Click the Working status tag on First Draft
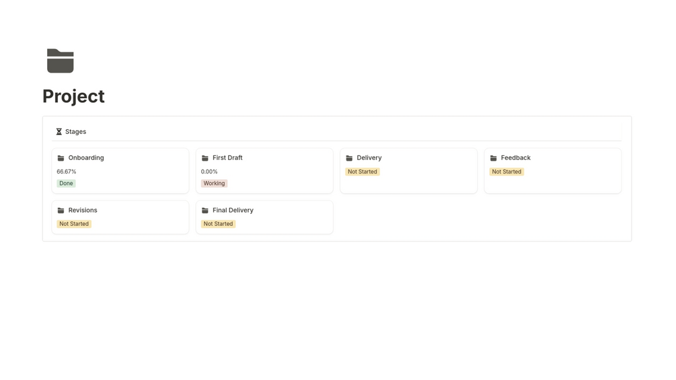The image size is (676, 380). (215, 184)
